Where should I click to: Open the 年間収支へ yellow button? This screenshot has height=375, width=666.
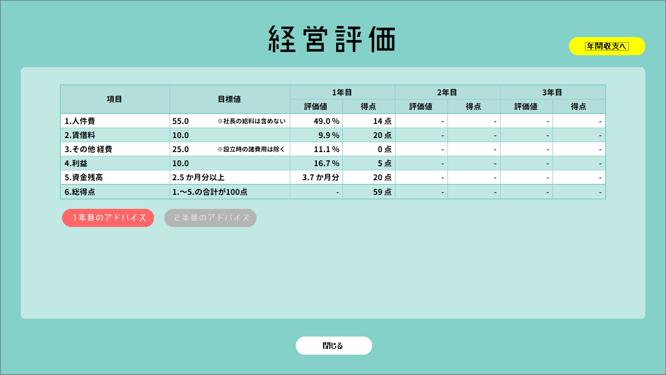[x=607, y=46]
